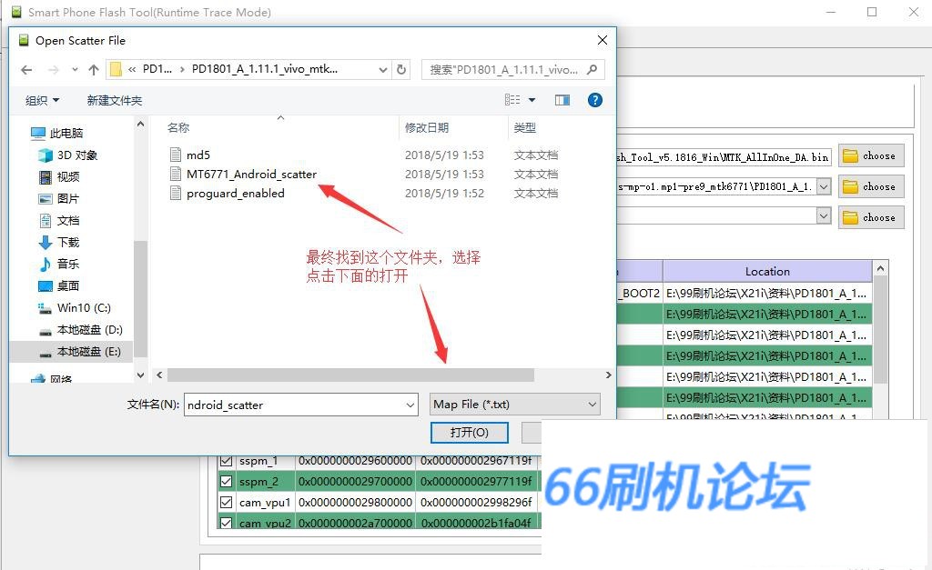Sort files by 修改日期 column header

pos(427,127)
